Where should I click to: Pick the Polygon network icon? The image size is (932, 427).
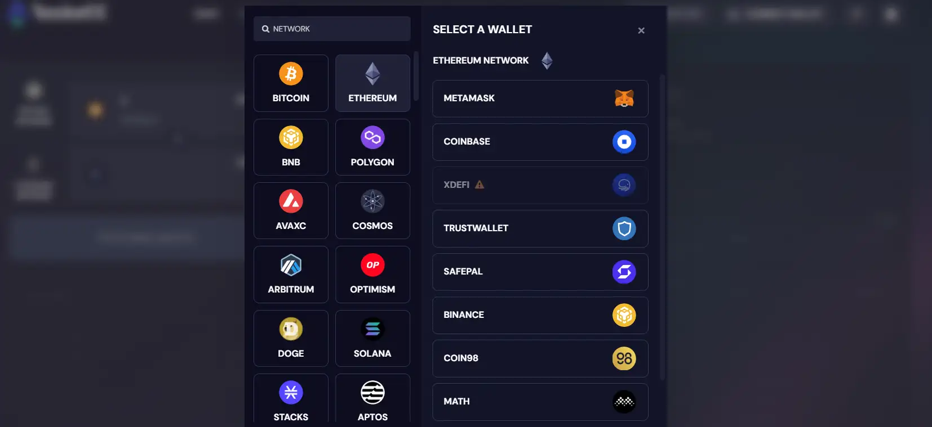pyautogui.click(x=372, y=138)
